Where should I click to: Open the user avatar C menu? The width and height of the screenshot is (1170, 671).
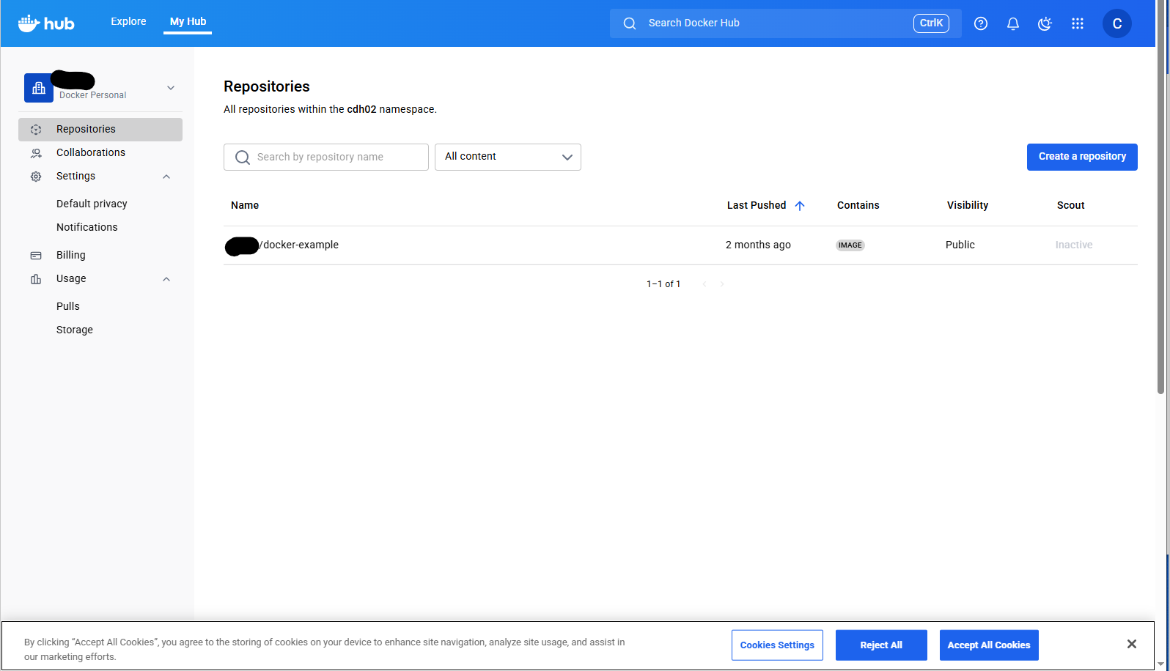[x=1117, y=23]
